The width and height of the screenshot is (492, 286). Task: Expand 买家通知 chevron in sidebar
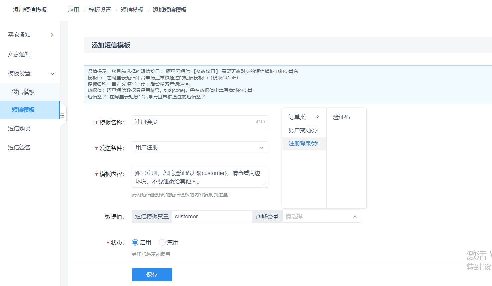tap(52, 35)
